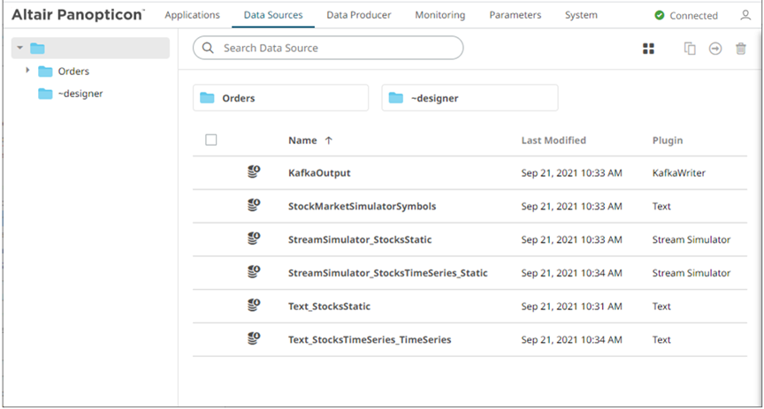This screenshot has height=409, width=764.
Task: Switch to the Monitoring tab
Action: 439,15
